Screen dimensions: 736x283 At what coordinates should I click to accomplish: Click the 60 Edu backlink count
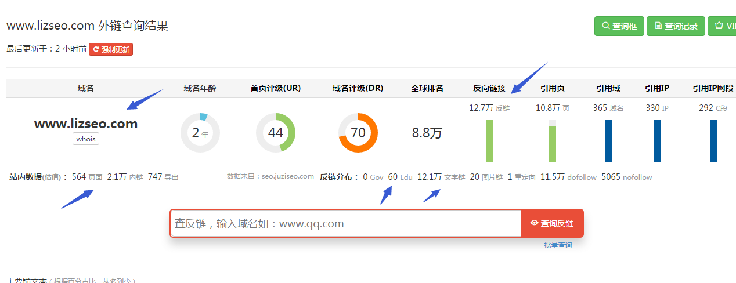[x=400, y=177]
